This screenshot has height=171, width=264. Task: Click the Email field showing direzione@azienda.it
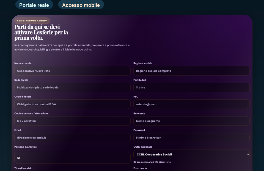coord(72,138)
